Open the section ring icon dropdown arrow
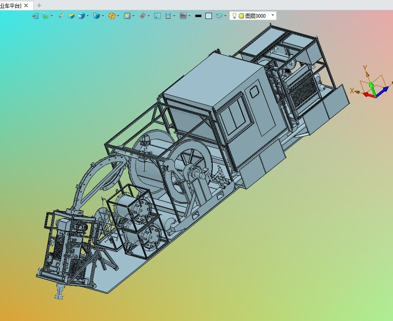The height and width of the screenshot is (321, 393). point(133,16)
